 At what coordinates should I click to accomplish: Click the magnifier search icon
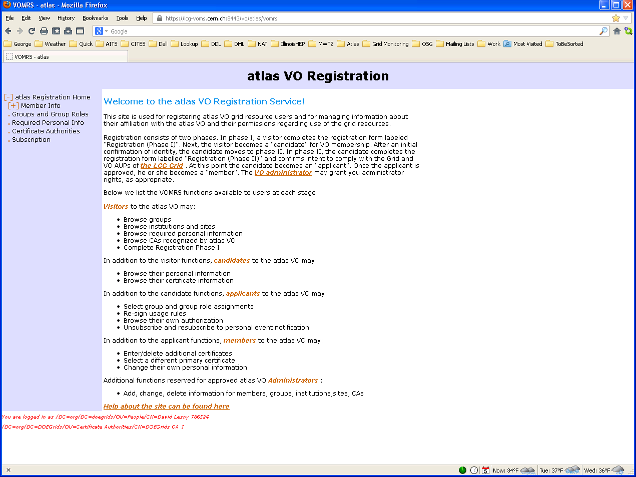pyautogui.click(x=603, y=30)
